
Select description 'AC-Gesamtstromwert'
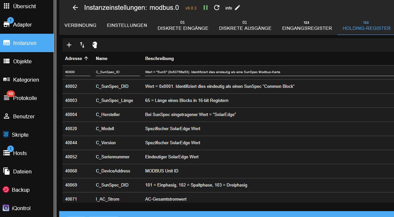[x=166, y=199]
